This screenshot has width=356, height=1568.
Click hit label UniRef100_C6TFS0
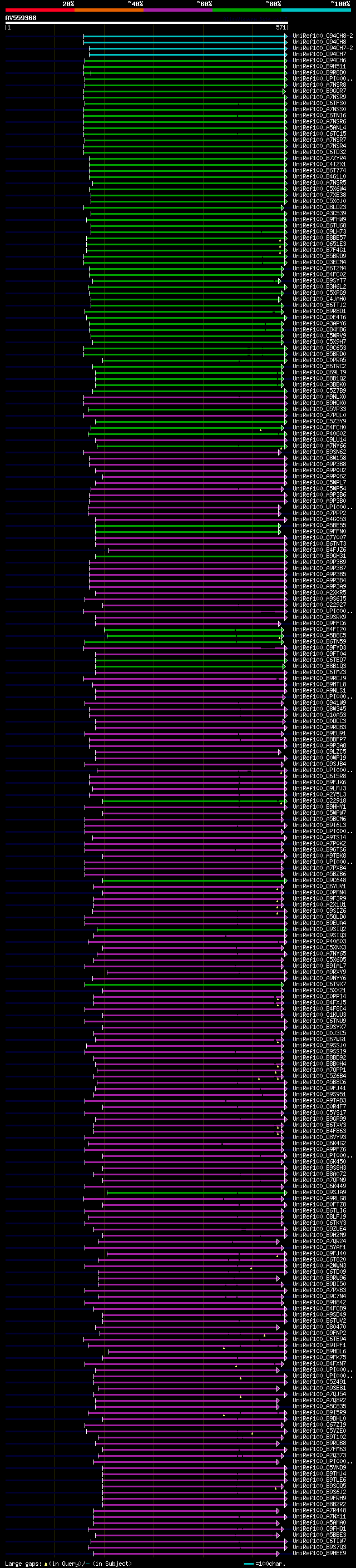pos(319,103)
